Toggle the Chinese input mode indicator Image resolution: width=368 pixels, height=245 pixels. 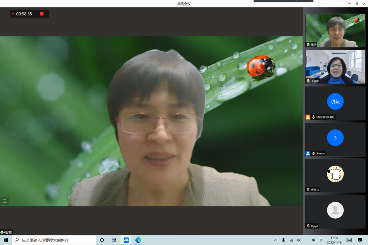click(314, 240)
